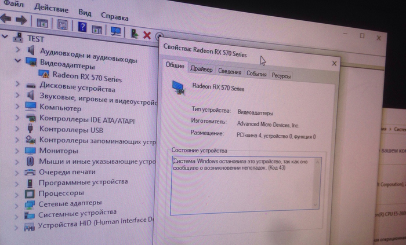Select the Radeon RX 570 Series device in the tree

click(x=87, y=75)
